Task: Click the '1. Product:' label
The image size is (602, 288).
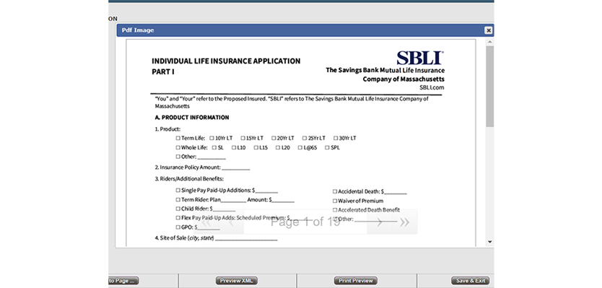Action: (167, 129)
